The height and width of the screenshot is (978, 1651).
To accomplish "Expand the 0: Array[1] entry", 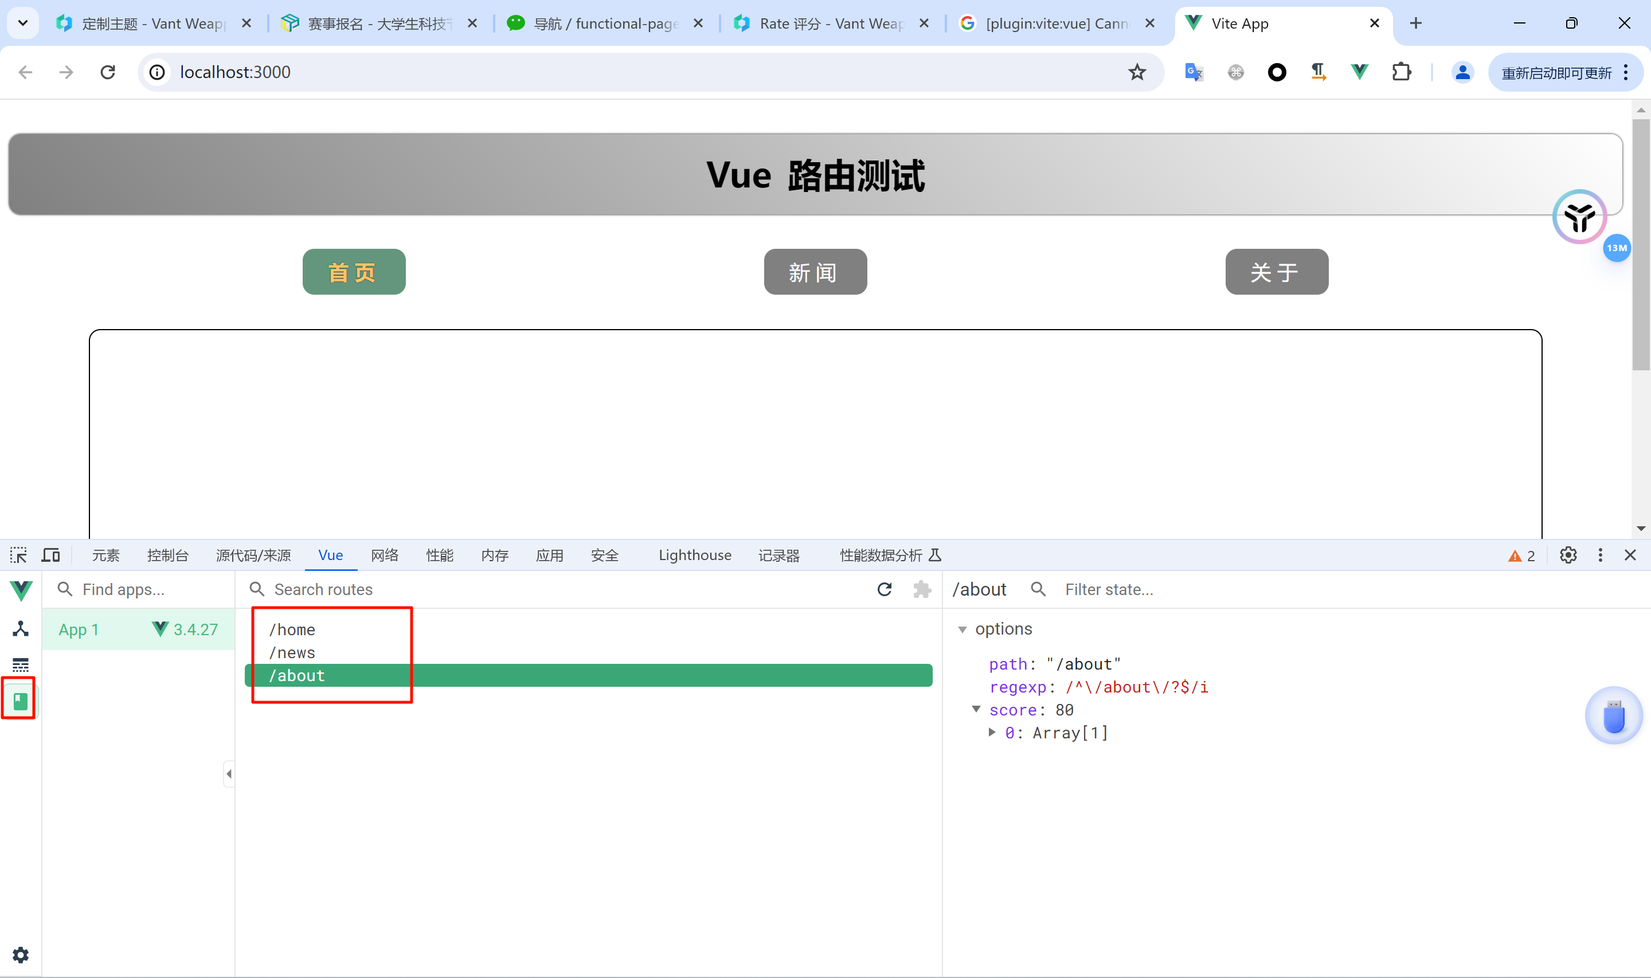I will pos(992,732).
